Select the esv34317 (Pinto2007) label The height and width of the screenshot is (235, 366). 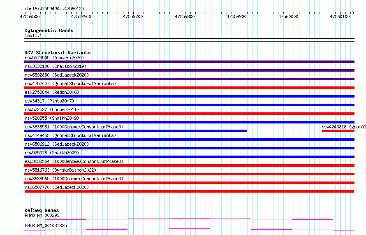(x=49, y=101)
